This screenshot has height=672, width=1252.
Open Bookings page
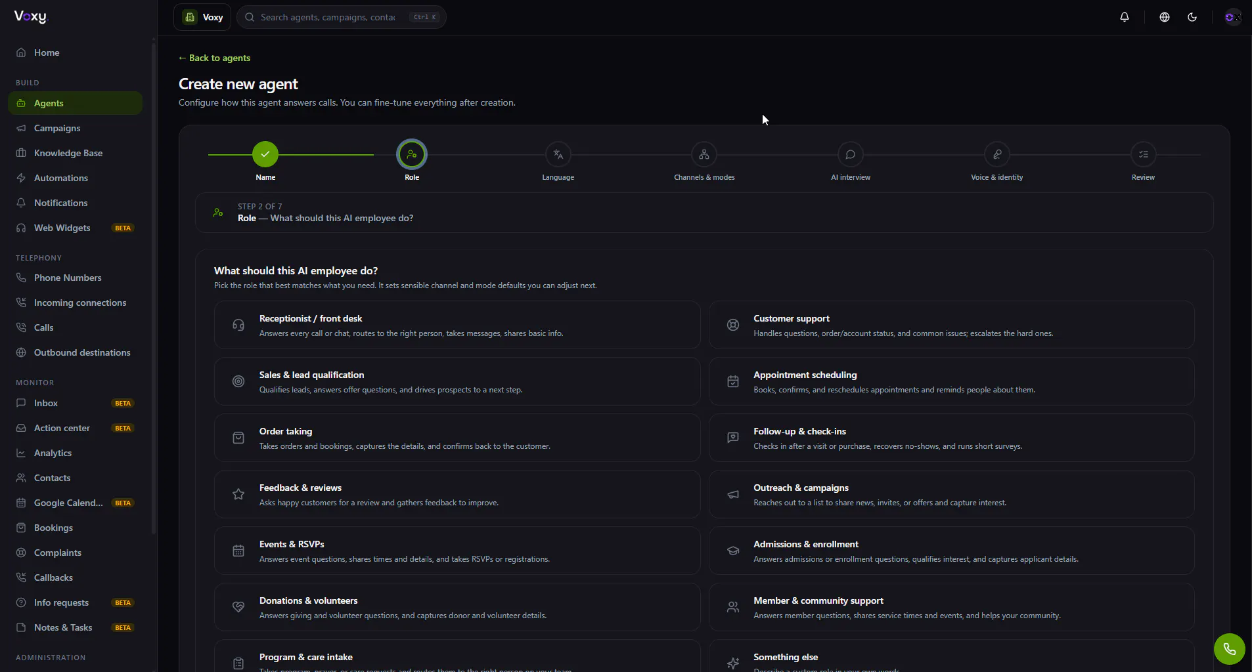(x=75, y=528)
